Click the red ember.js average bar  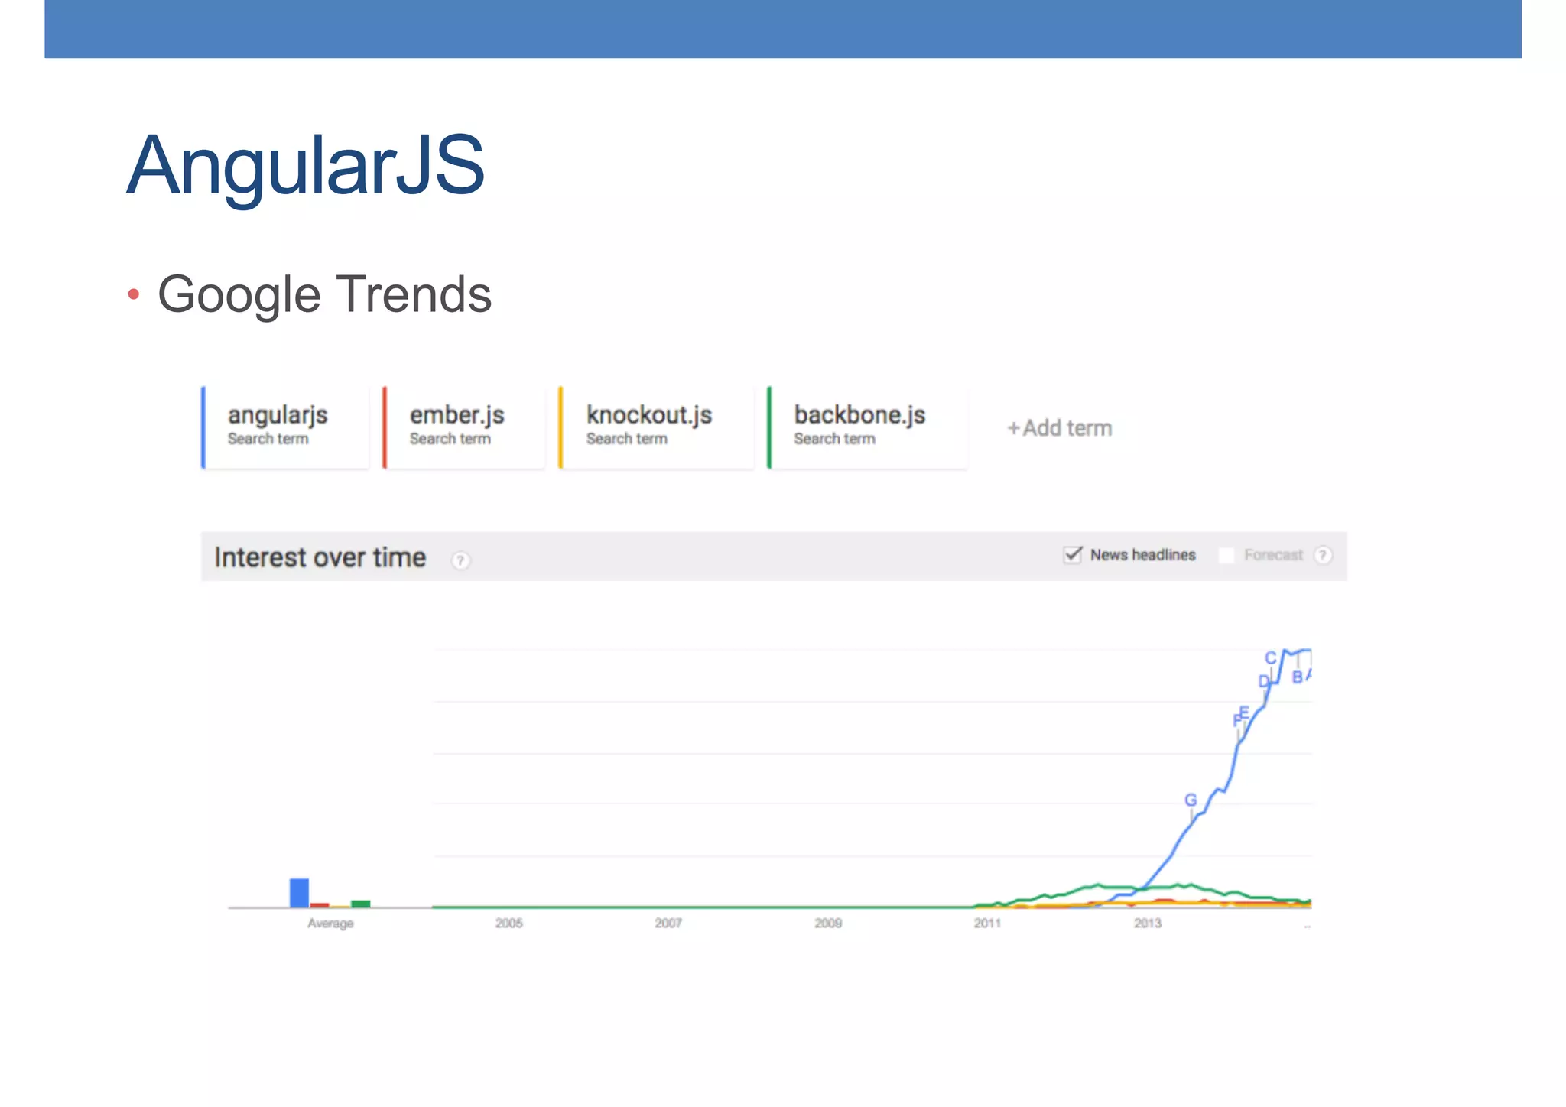click(320, 905)
